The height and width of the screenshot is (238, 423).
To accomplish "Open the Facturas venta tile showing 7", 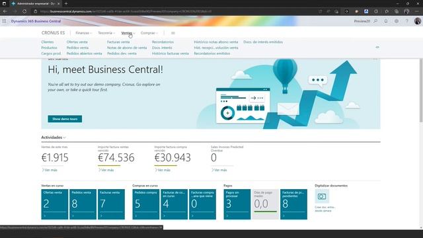I will tap(111, 204).
